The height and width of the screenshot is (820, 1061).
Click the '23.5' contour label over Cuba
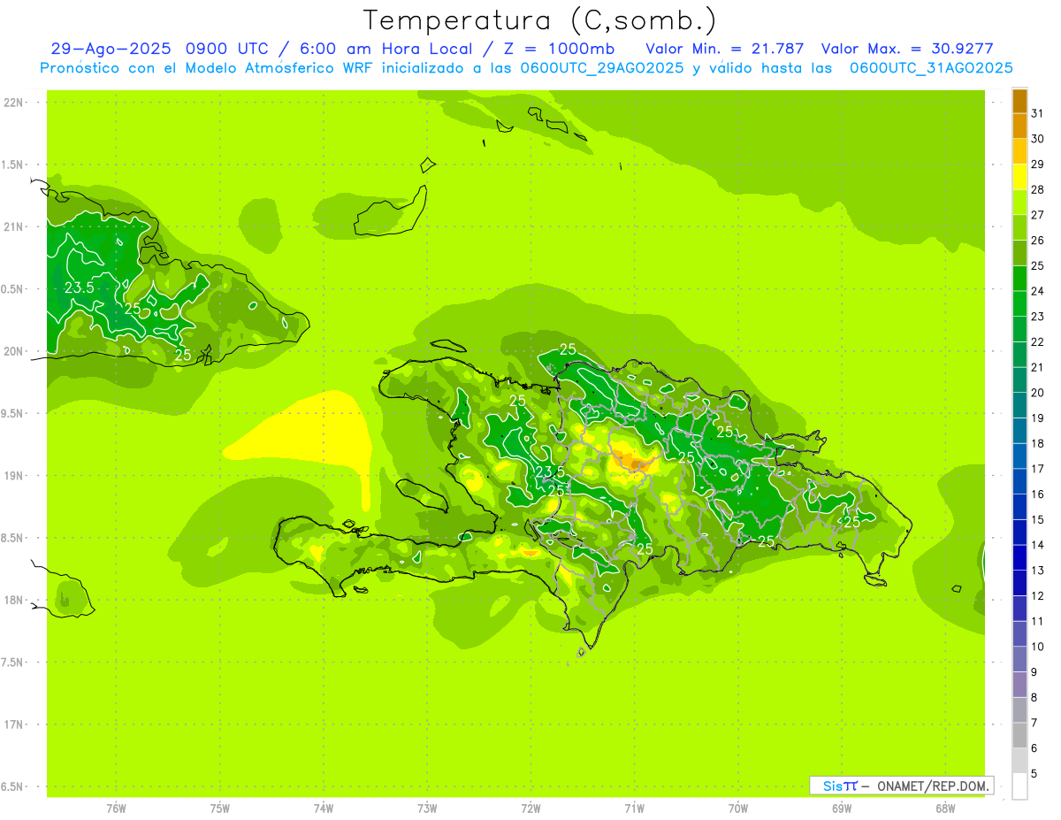point(80,287)
